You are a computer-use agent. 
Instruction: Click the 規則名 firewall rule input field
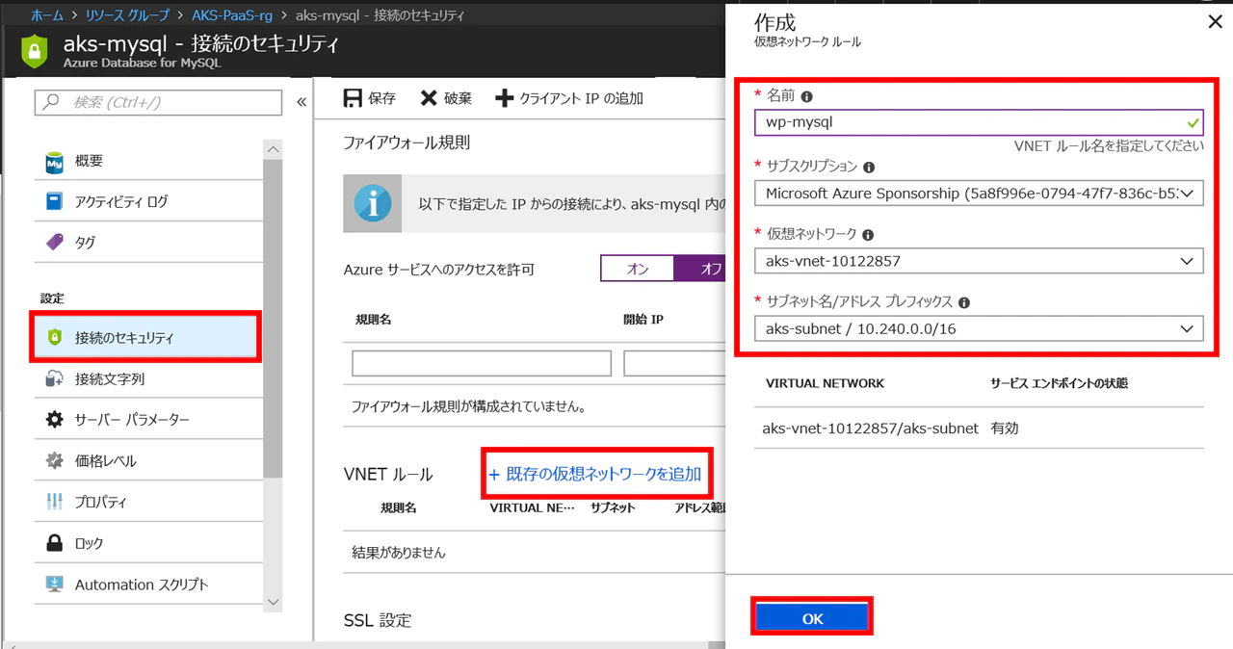tap(482, 363)
